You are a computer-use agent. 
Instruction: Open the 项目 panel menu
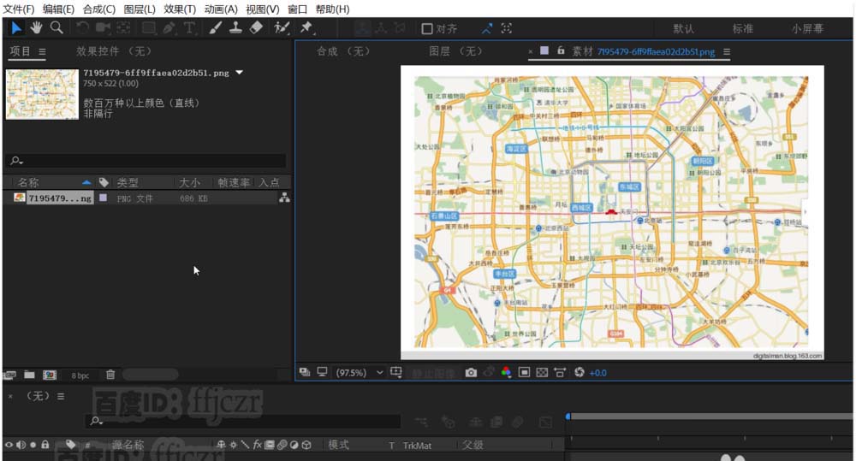tap(42, 51)
